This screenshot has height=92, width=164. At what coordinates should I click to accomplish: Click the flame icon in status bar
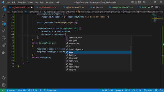[40, 90]
